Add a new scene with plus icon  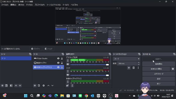click(x=2, y=86)
